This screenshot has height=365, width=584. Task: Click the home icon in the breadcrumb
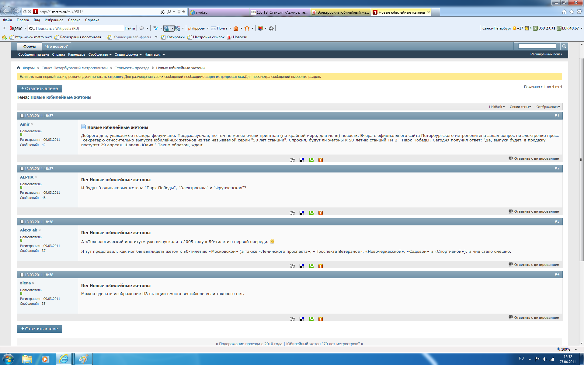tap(19, 68)
